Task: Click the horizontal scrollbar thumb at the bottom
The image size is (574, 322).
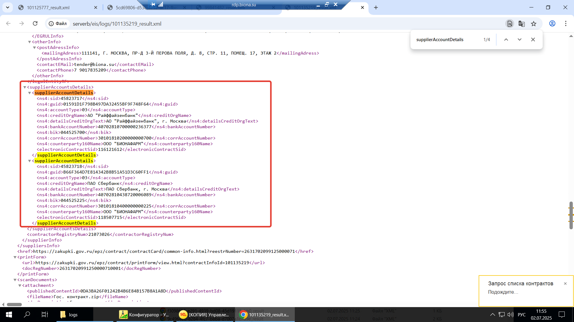Action: pyautogui.click(x=14, y=304)
